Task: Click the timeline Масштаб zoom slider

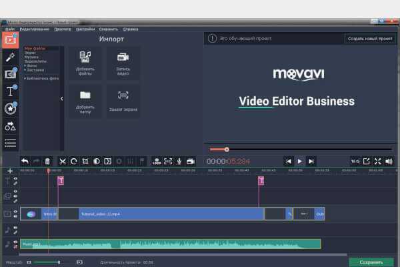Action: [x=53, y=262]
